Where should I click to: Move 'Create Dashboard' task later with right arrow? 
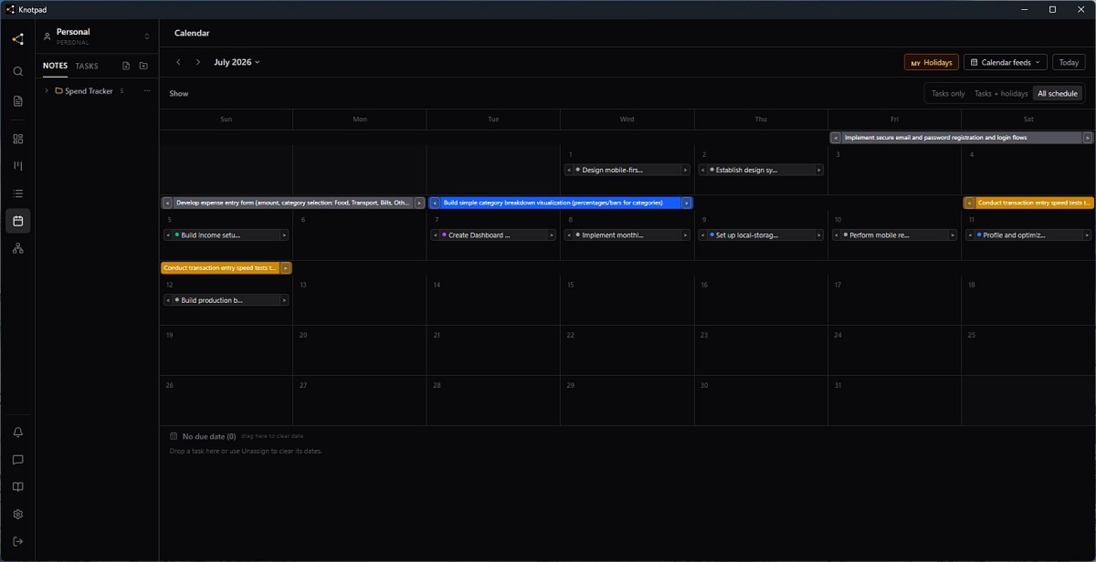pyautogui.click(x=551, y=235)
